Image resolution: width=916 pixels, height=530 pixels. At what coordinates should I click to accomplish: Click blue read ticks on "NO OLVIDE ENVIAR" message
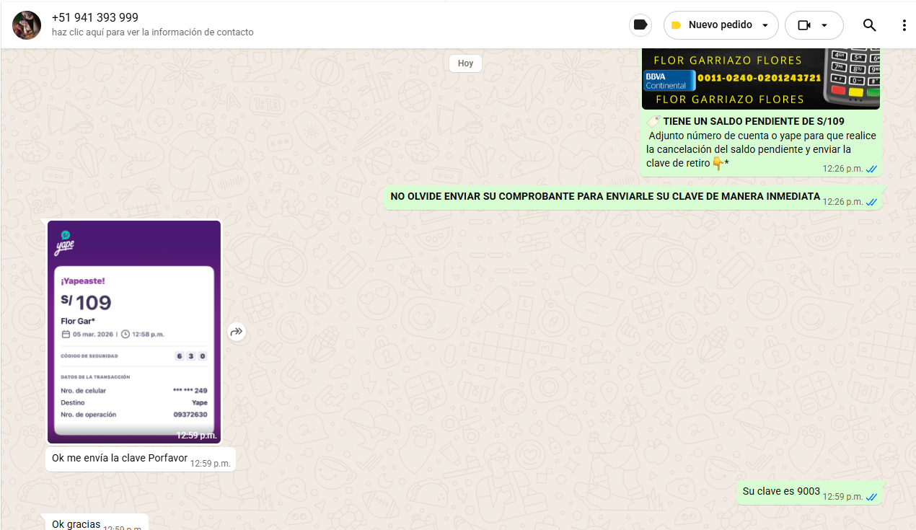pos(871,202)
